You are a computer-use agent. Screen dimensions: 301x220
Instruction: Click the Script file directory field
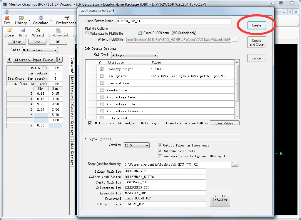click(x=177, y=165)
